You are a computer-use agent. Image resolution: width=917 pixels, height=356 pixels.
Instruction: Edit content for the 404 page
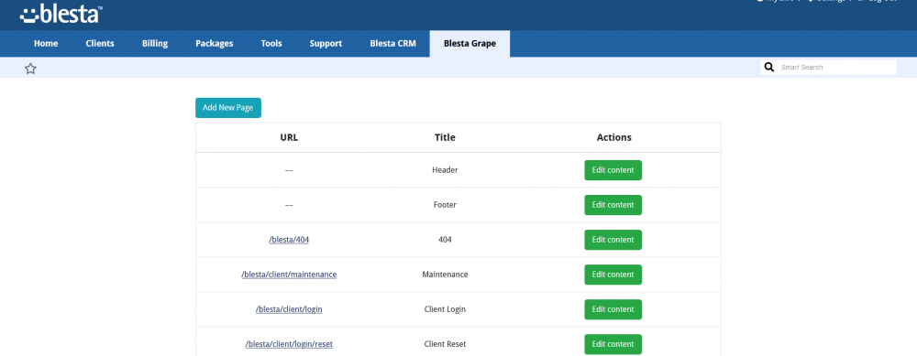click(613, 240)
